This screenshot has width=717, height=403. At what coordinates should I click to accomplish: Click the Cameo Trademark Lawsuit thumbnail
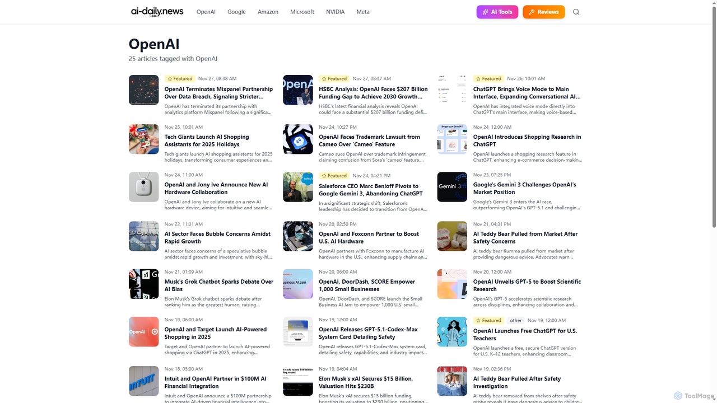(298, 139)
